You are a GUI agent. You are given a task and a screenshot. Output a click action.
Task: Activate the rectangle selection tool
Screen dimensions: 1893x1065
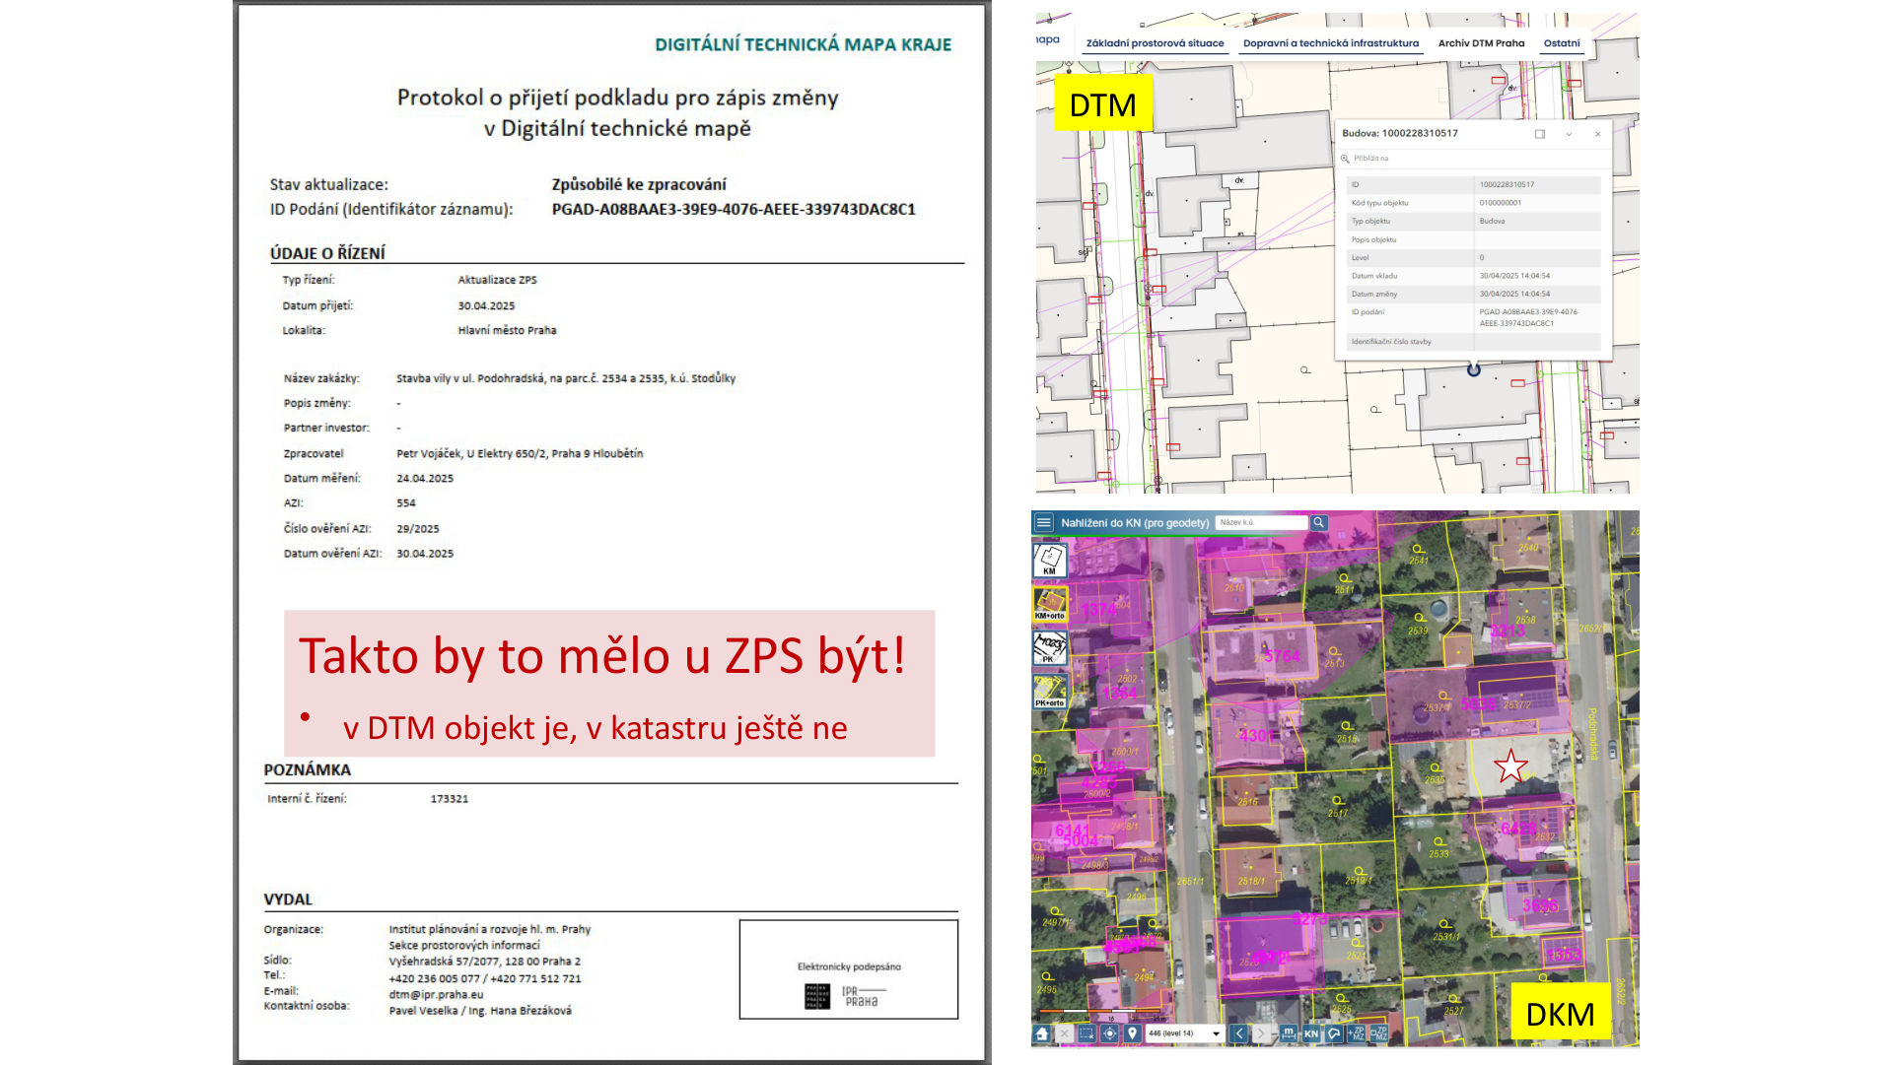pos(1087,1033)
